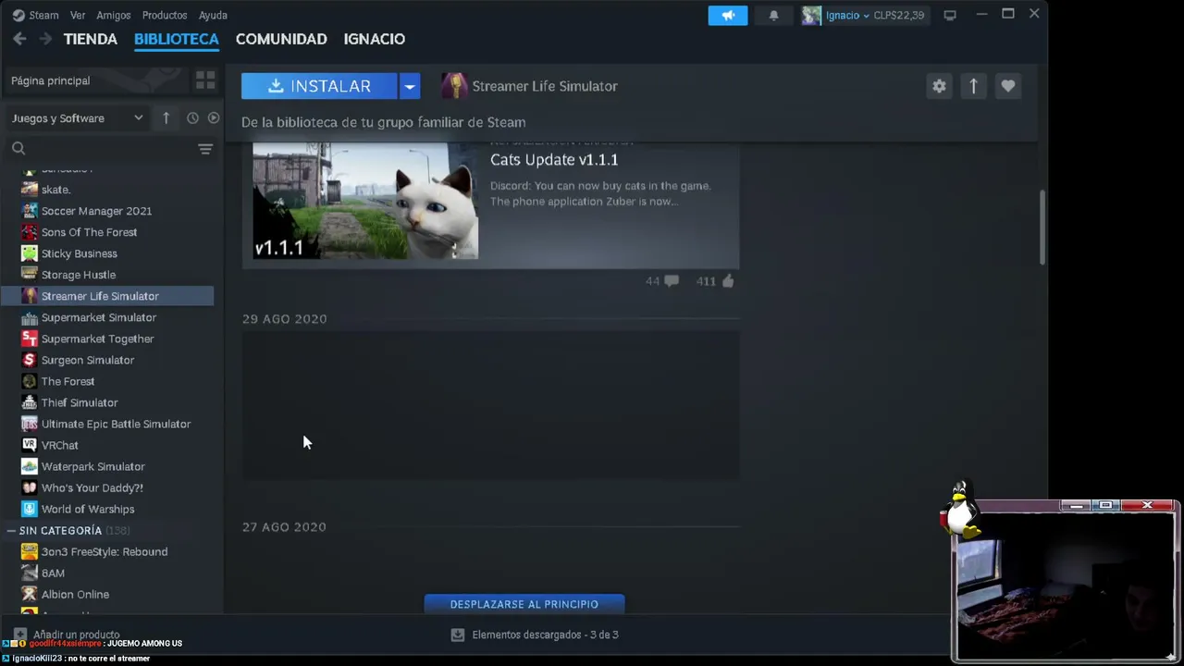This screenshot has height=666, width=1184.
Task: Go forward with the right arrow
Action: tap(44, 39)
